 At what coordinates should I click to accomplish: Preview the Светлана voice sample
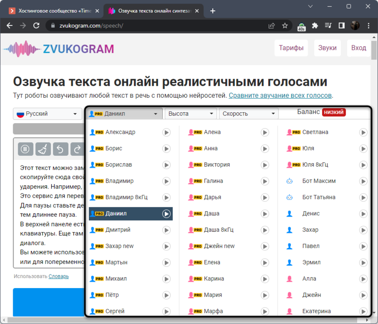pos(363,132)
